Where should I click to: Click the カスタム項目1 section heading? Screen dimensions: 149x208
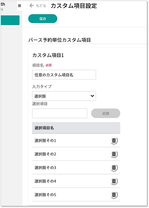tap(48, 55)
